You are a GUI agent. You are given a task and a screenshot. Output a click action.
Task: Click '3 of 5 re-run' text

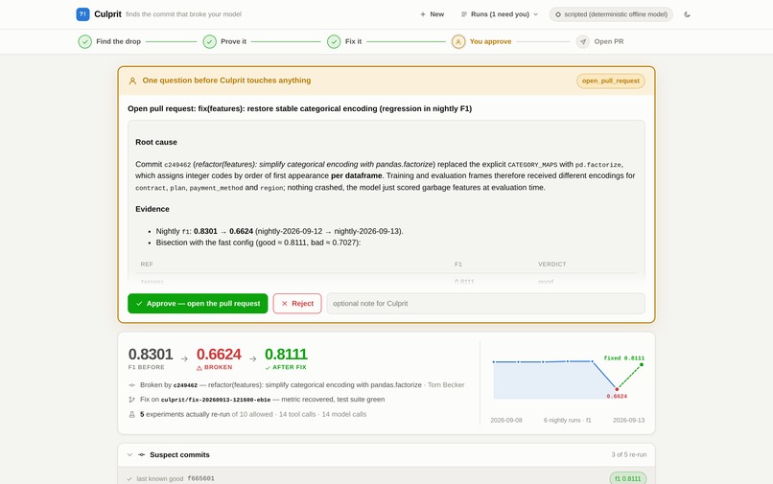click(628, 455)
